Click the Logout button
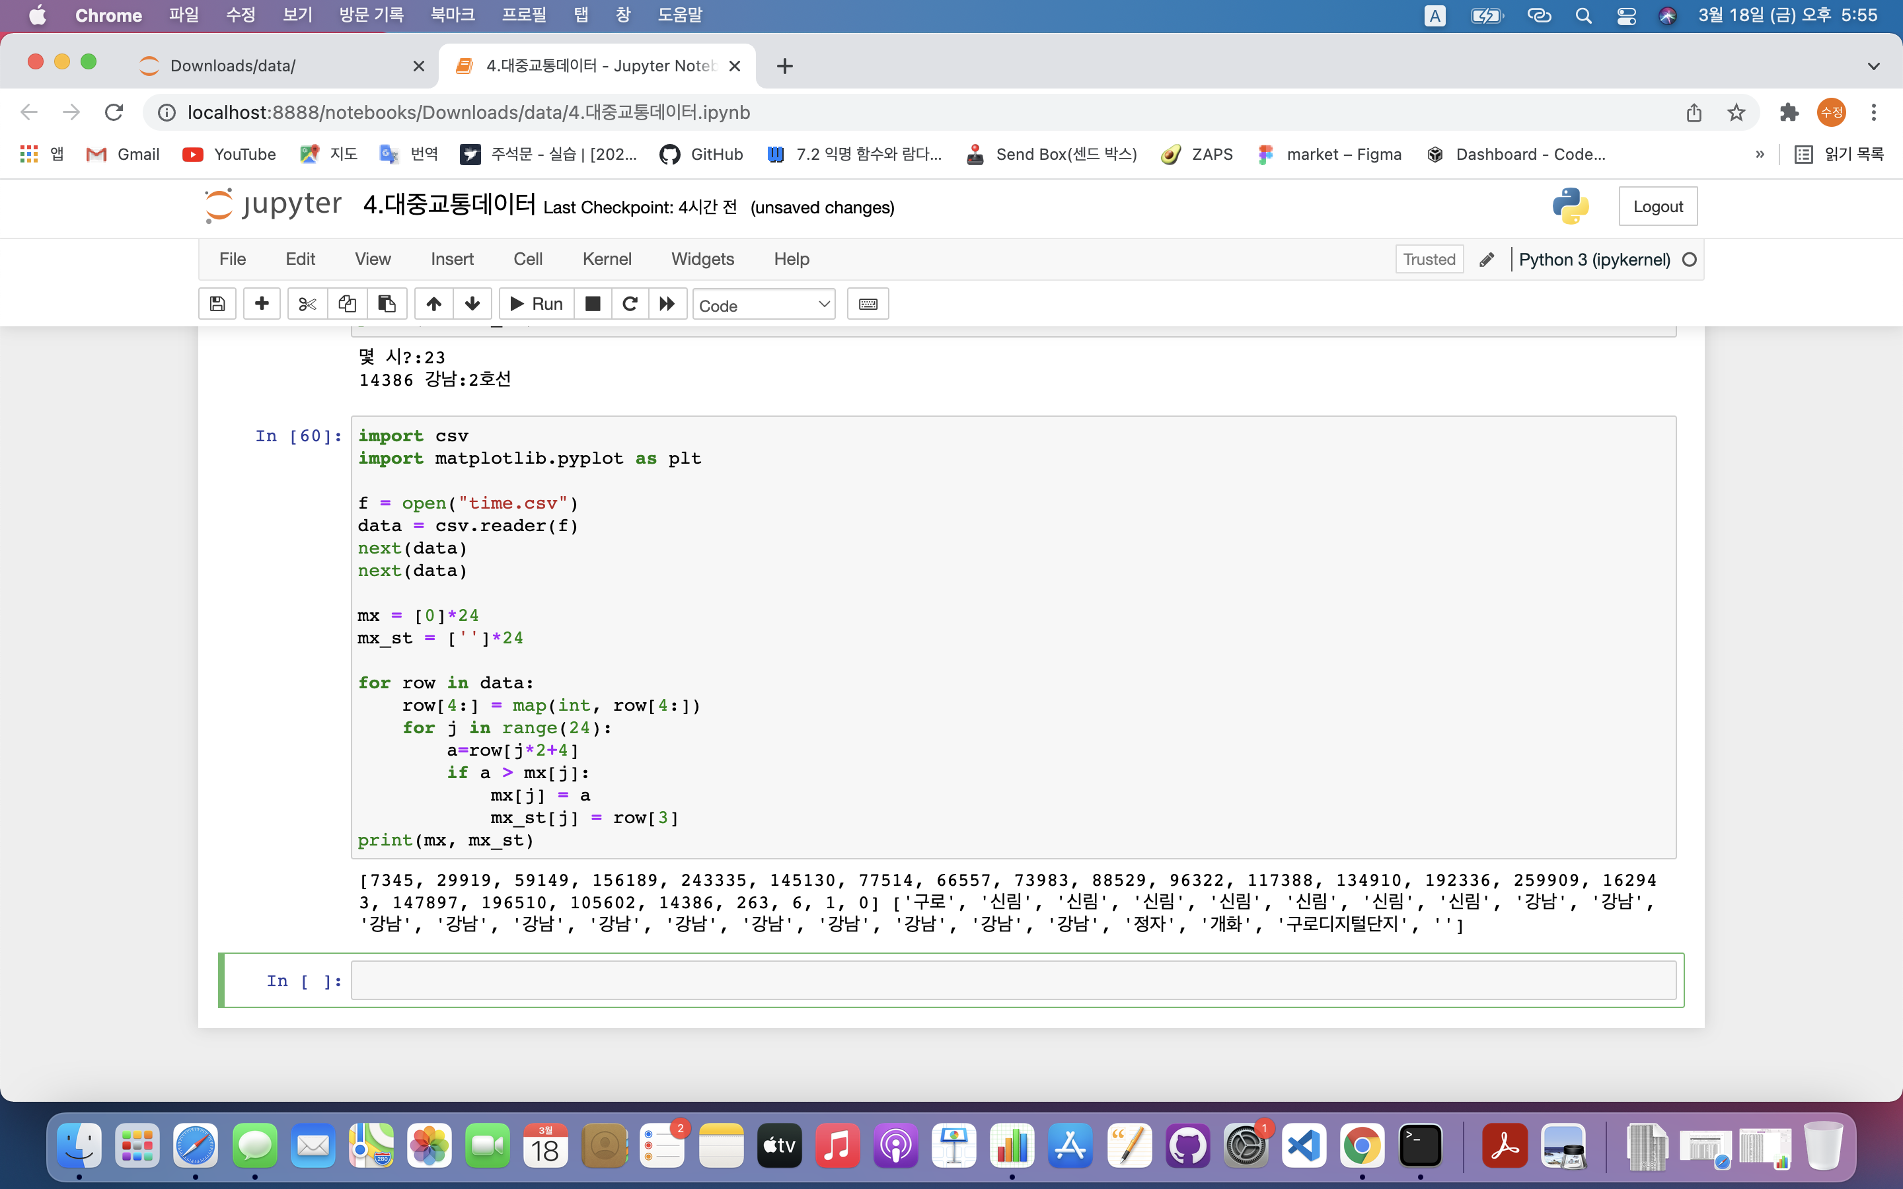Viewport: 1903px width, 1189px height. (1658, 207)
